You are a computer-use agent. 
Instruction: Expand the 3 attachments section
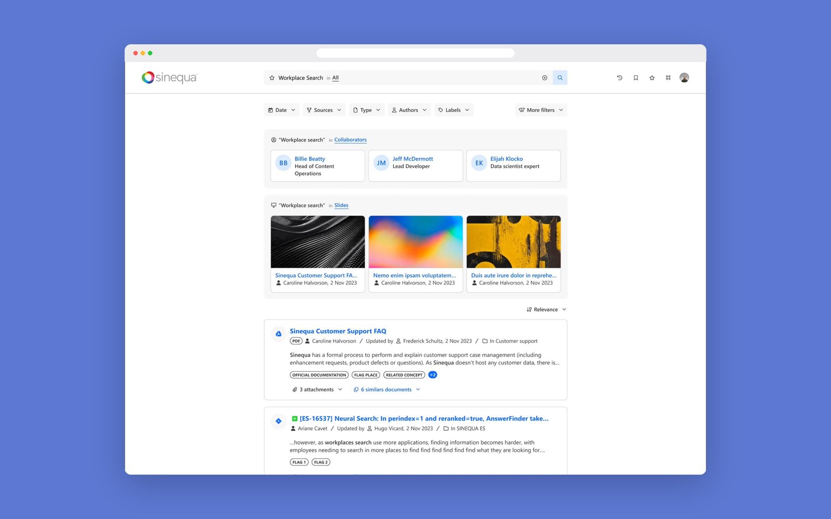point(317,390)
